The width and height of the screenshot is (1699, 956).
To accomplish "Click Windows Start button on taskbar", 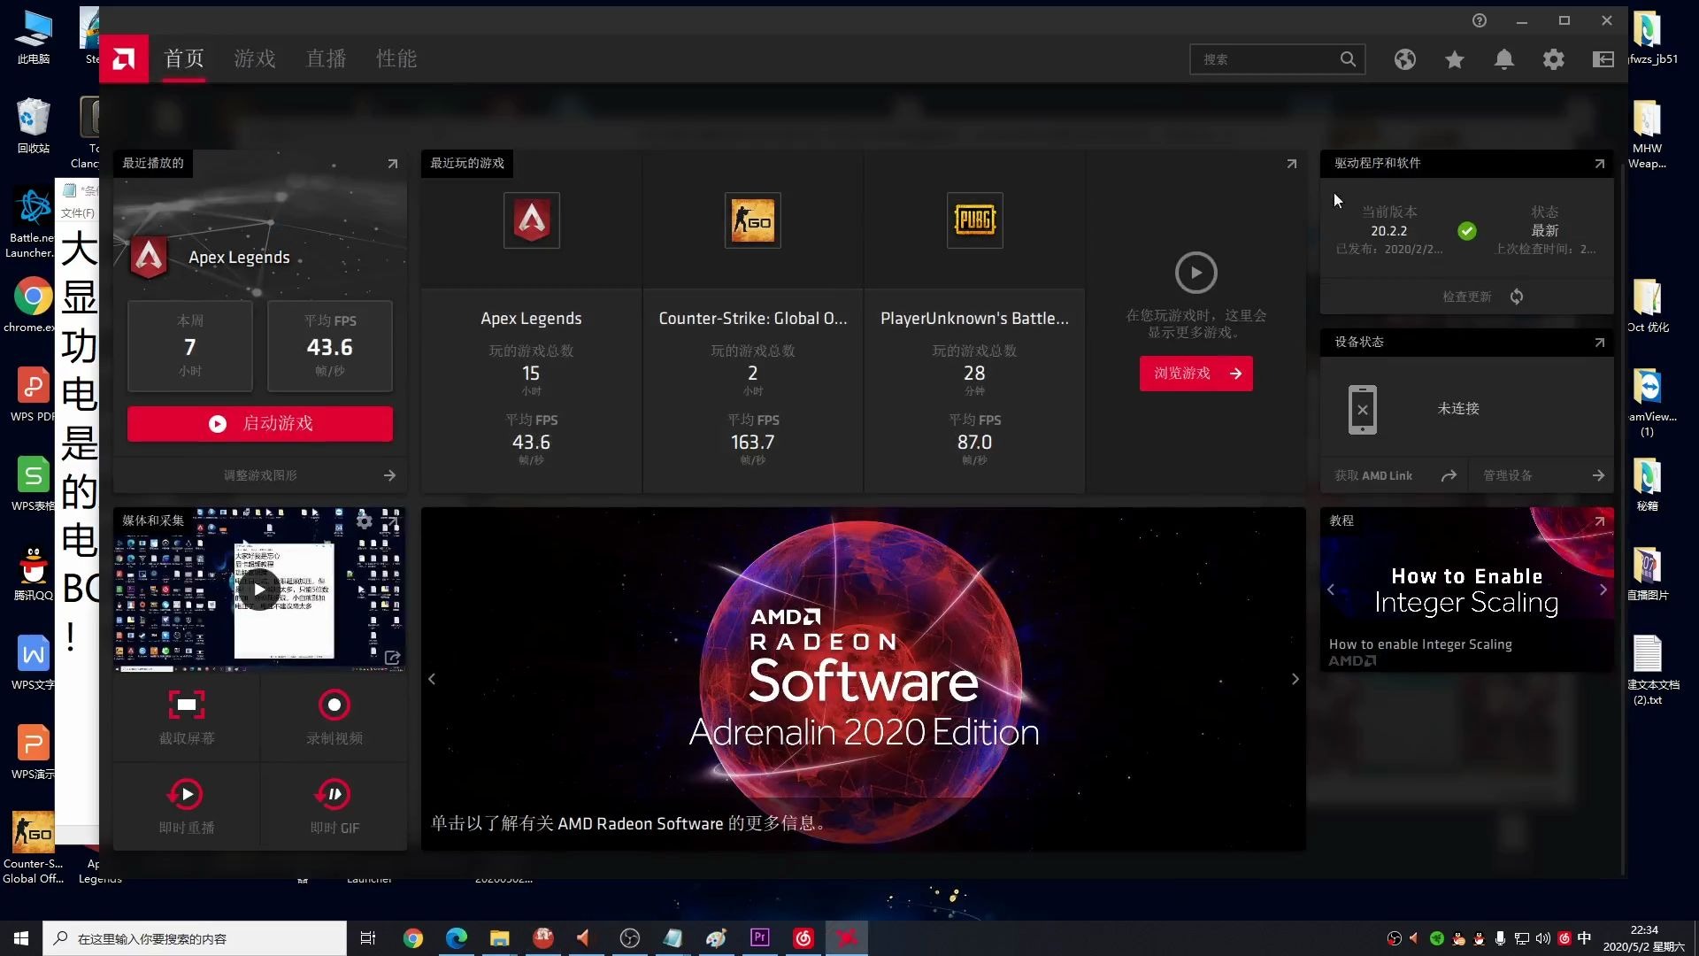I will click(21, 938).
